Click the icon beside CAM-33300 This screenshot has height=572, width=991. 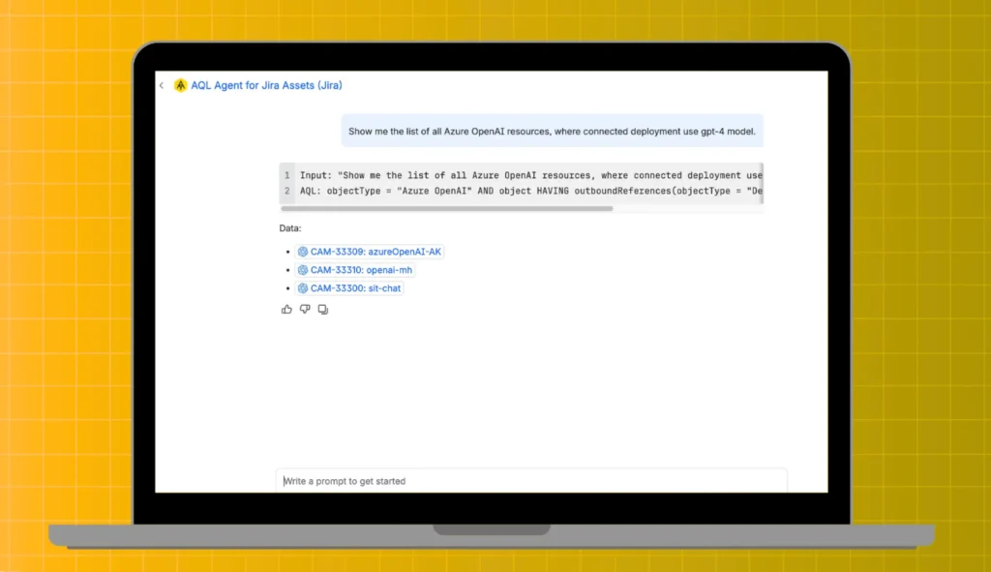pyautogui.click(x=303, y=288)
